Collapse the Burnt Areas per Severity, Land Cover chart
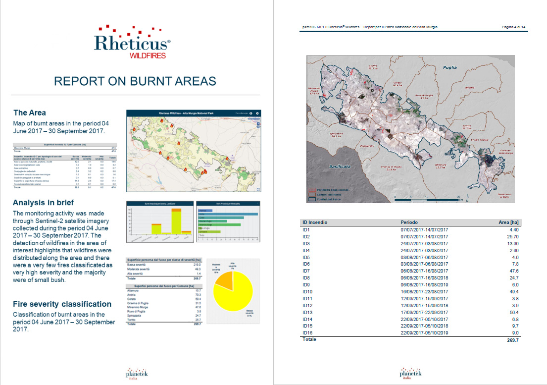This screenshot has height=385, width=547. pyautogui.click(x=191, y=203)
